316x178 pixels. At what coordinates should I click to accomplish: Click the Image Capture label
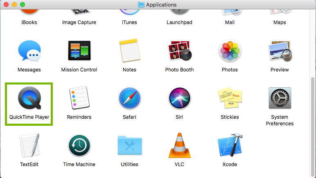tap(79, 22)
